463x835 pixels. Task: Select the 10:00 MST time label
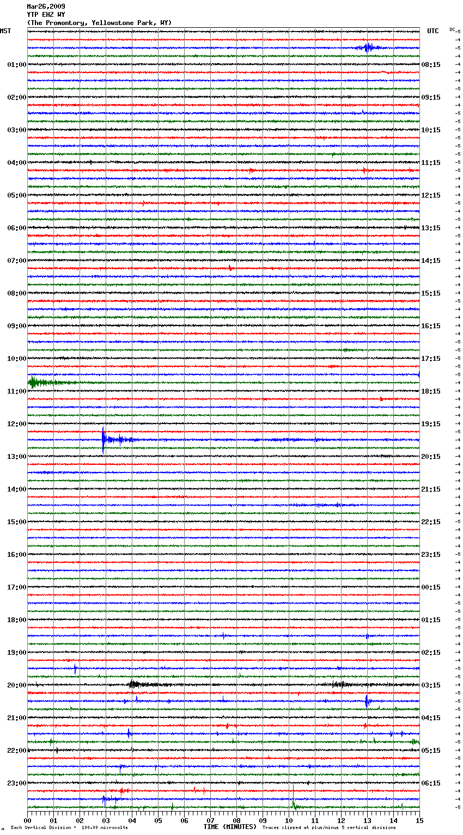point(17,359)
